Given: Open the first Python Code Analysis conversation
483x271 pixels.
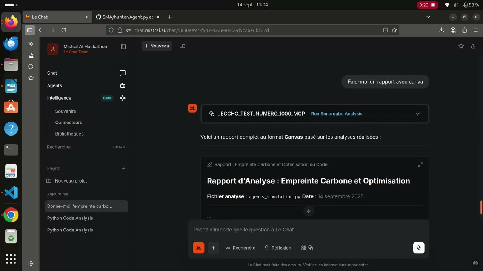Looking at the screenshot, I should 86,218.
